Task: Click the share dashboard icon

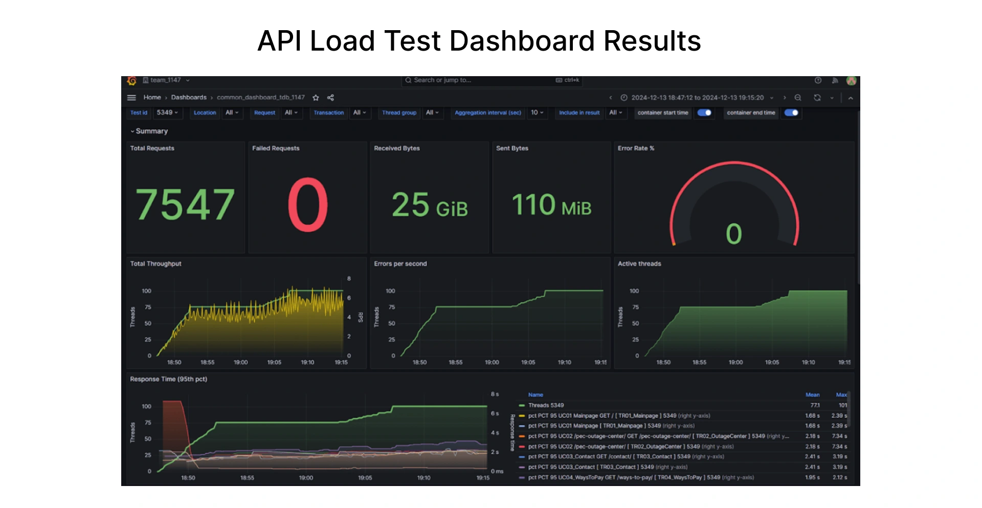Action: pyautogui.click(x=330, y=98)
